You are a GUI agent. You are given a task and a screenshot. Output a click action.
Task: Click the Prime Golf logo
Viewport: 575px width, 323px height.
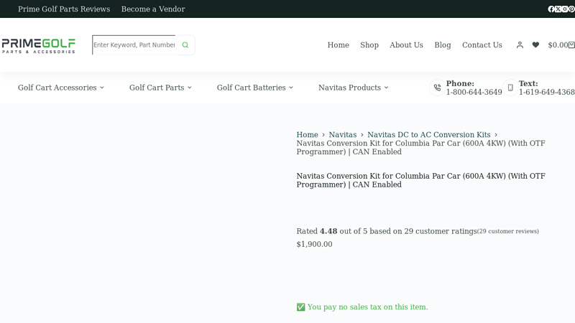[x=38, y=45]
